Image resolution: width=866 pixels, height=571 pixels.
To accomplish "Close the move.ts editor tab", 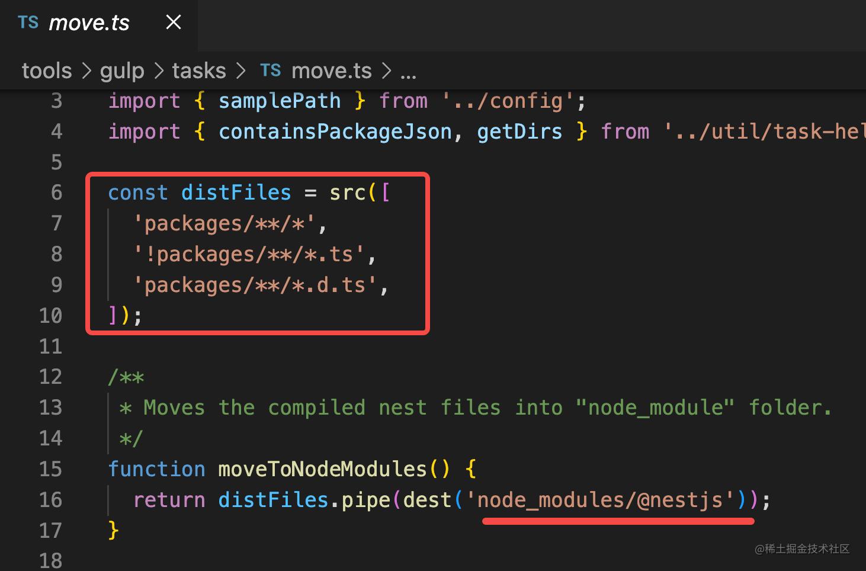I will point(174,23).
